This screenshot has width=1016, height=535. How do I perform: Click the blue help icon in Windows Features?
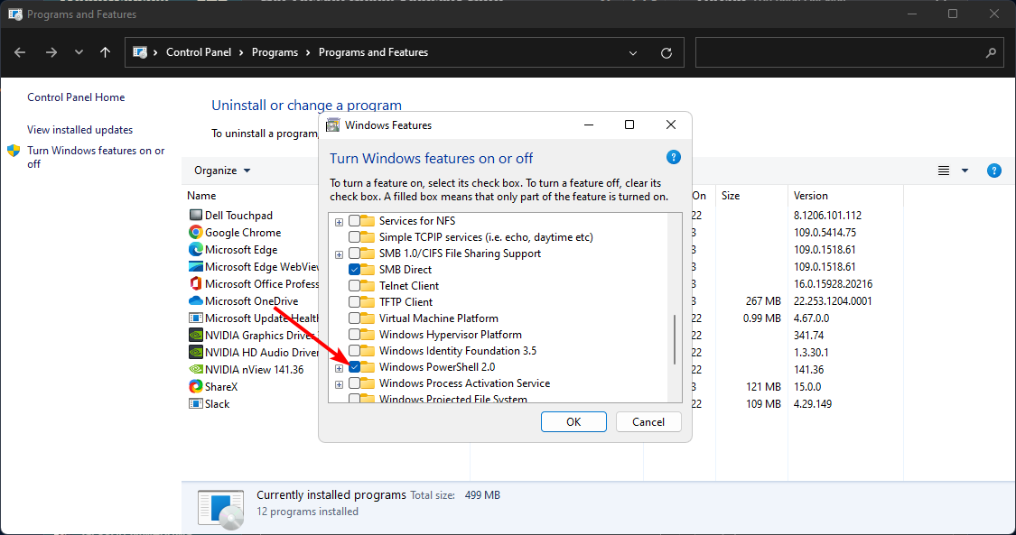(673, 157)
